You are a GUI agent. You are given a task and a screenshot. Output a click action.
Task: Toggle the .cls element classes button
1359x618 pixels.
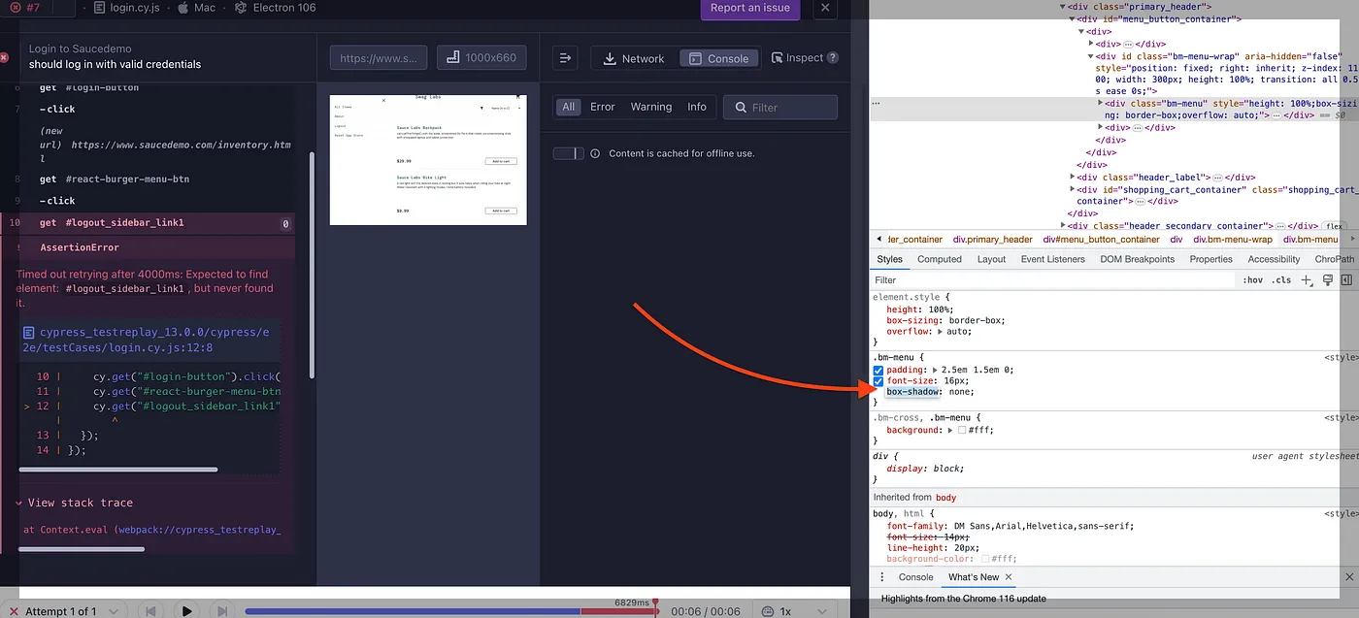tap(1281, 280)
